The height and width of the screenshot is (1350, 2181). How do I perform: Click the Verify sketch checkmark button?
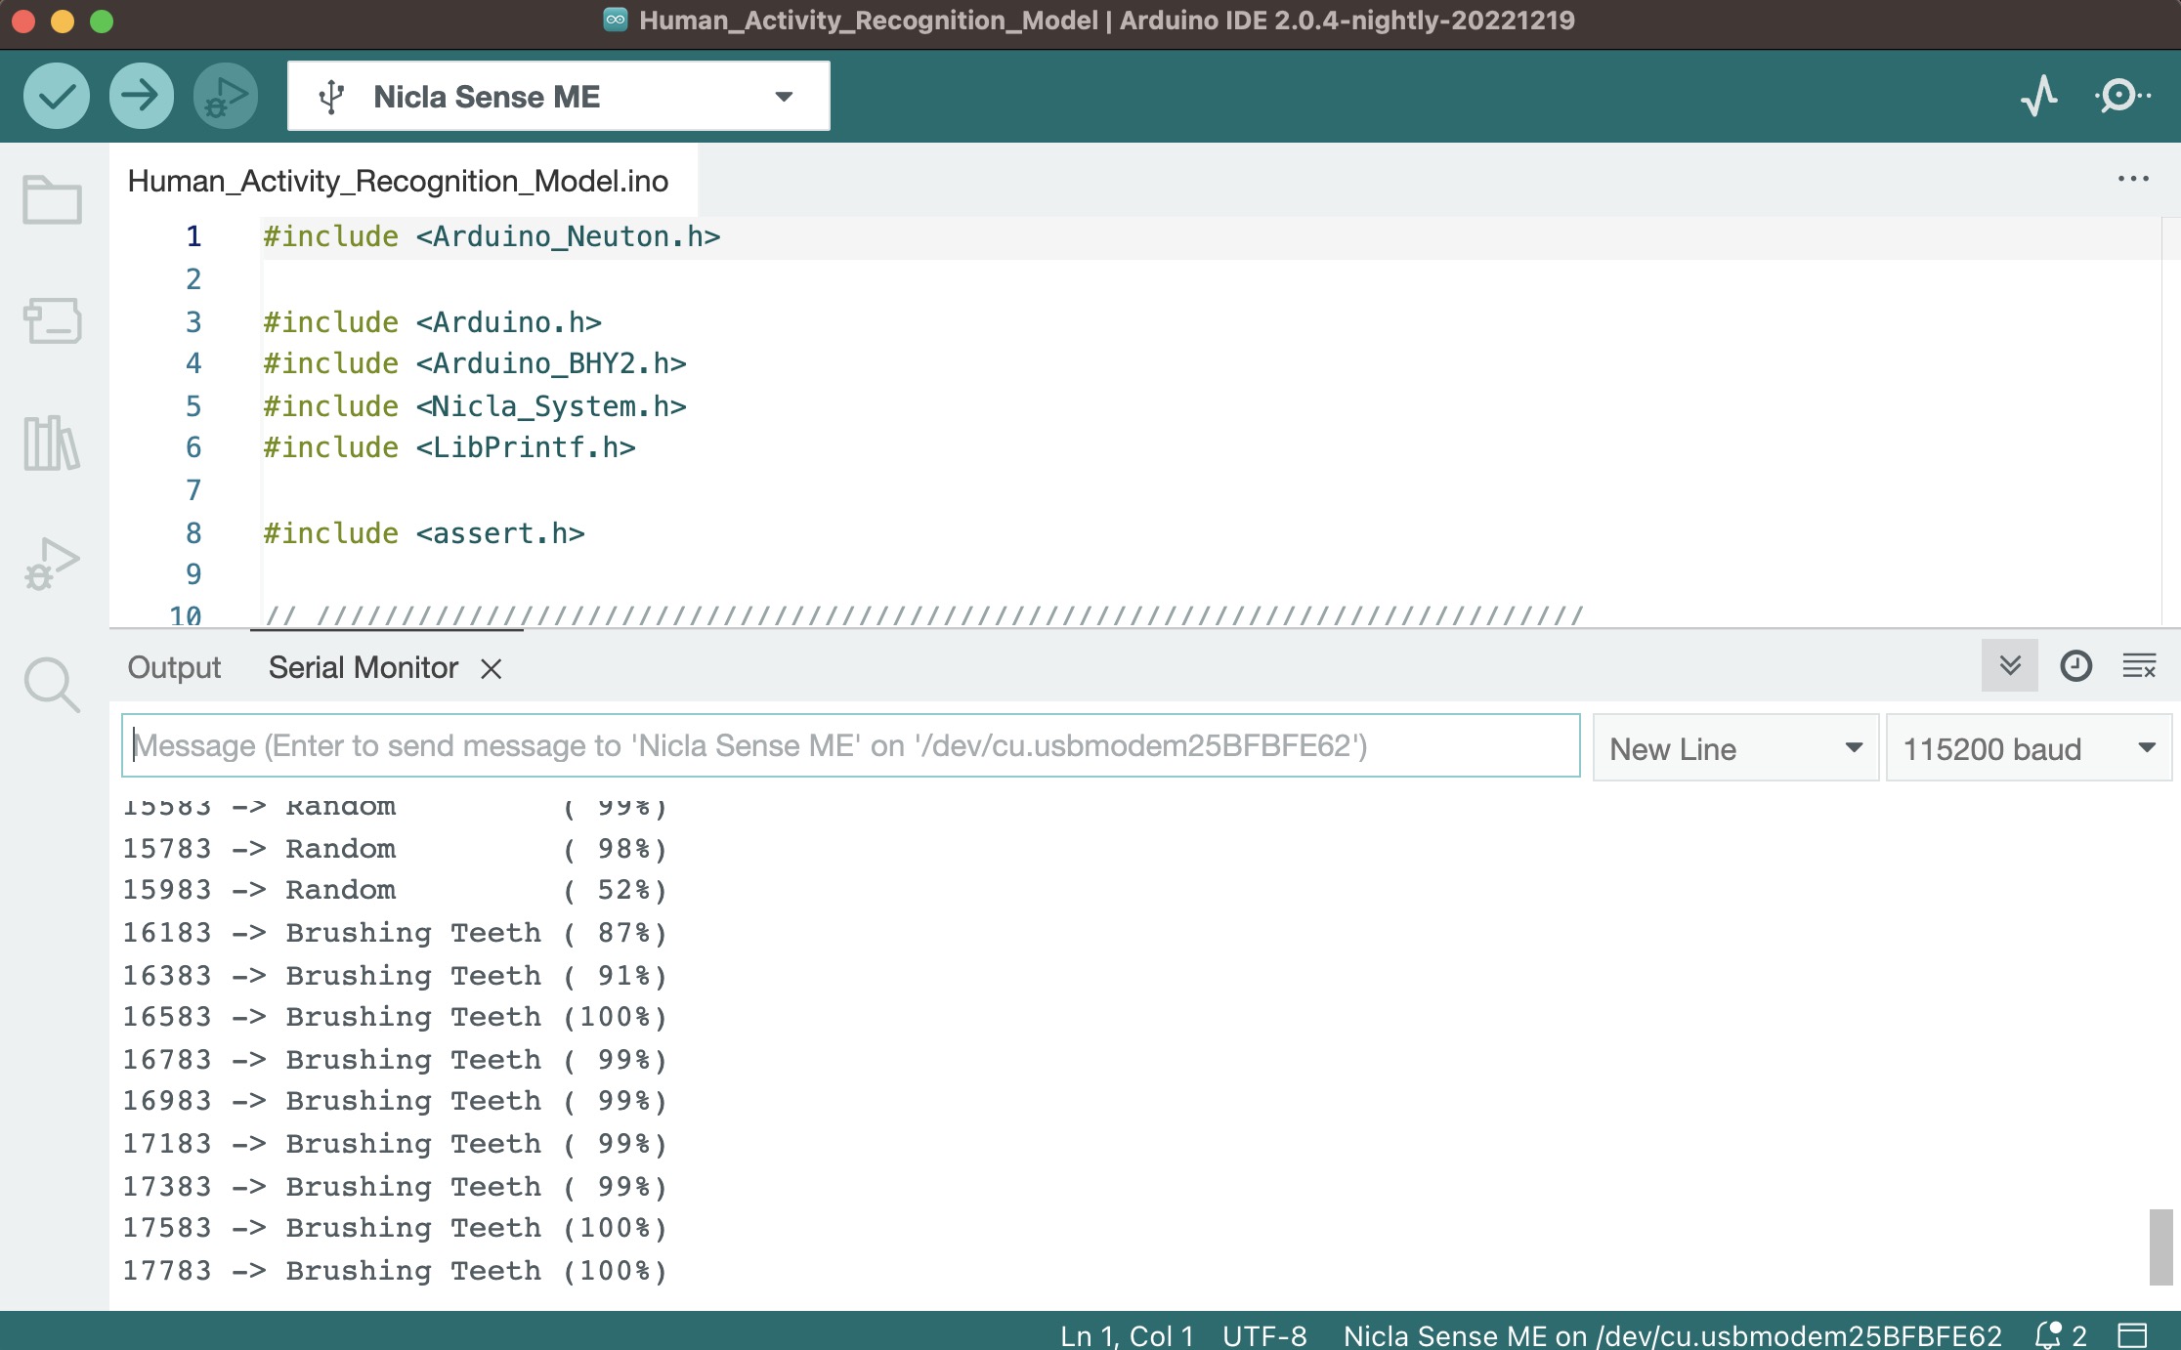57,96
